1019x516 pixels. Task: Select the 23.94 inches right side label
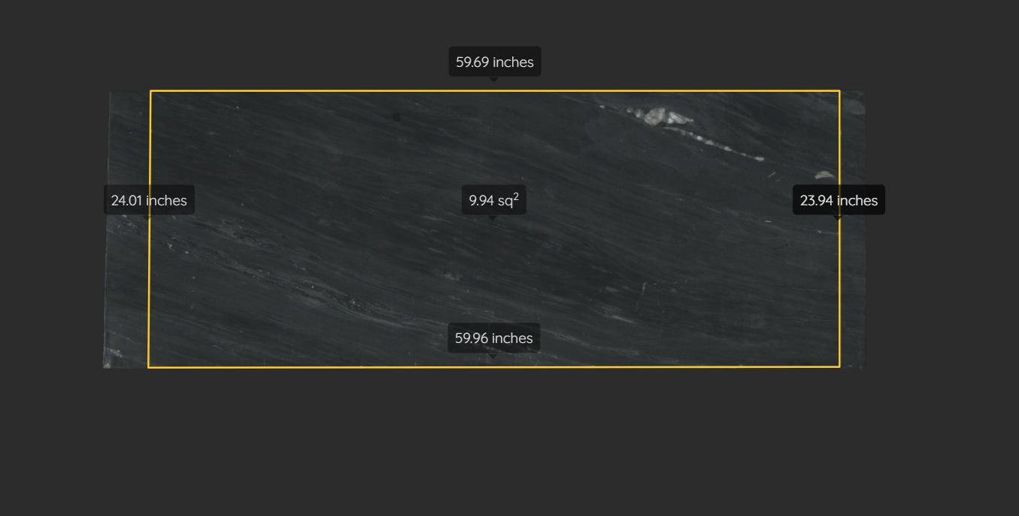click(x=839, y=200)
